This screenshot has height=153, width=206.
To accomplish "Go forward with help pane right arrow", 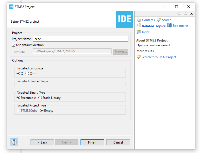I will point(185,14).
